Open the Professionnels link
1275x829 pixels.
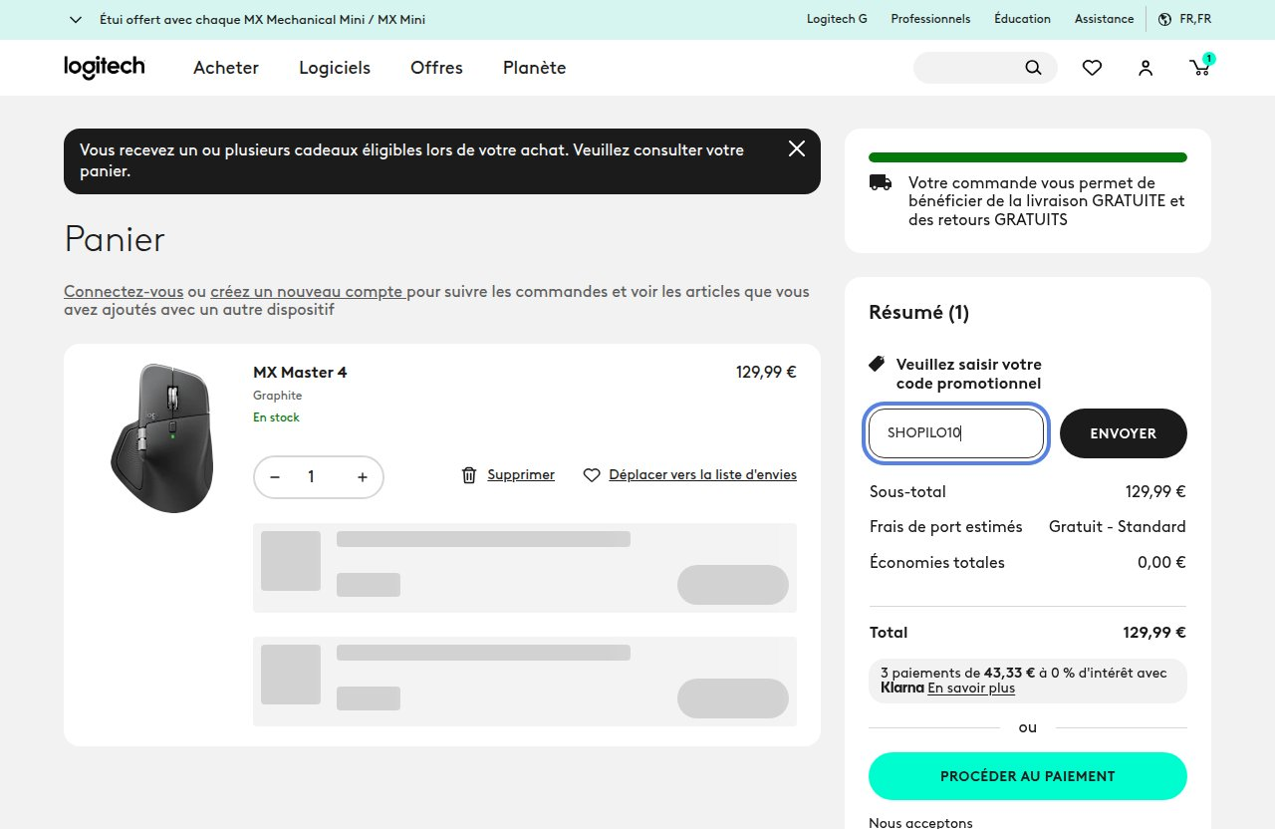(930, 19)
